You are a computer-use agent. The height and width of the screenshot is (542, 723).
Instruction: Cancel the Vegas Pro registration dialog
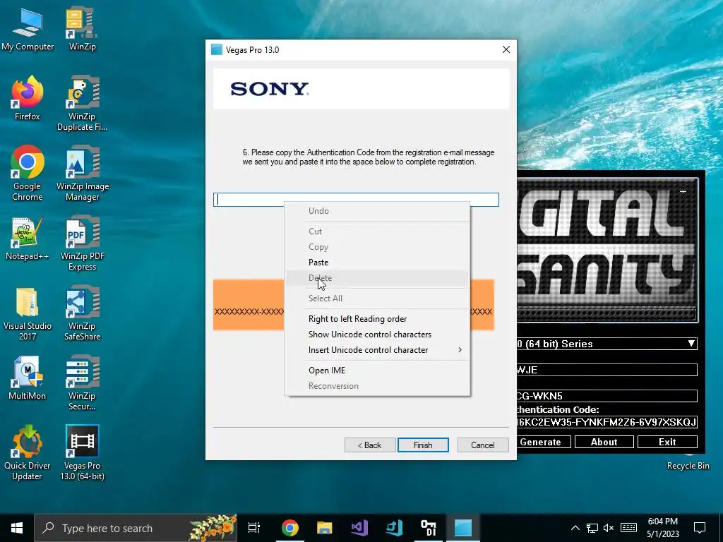(x=483, y=445)
